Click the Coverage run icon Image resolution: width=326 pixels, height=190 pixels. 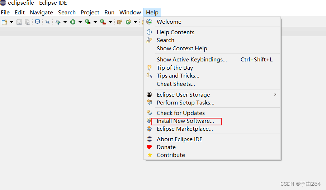point(88,22)
